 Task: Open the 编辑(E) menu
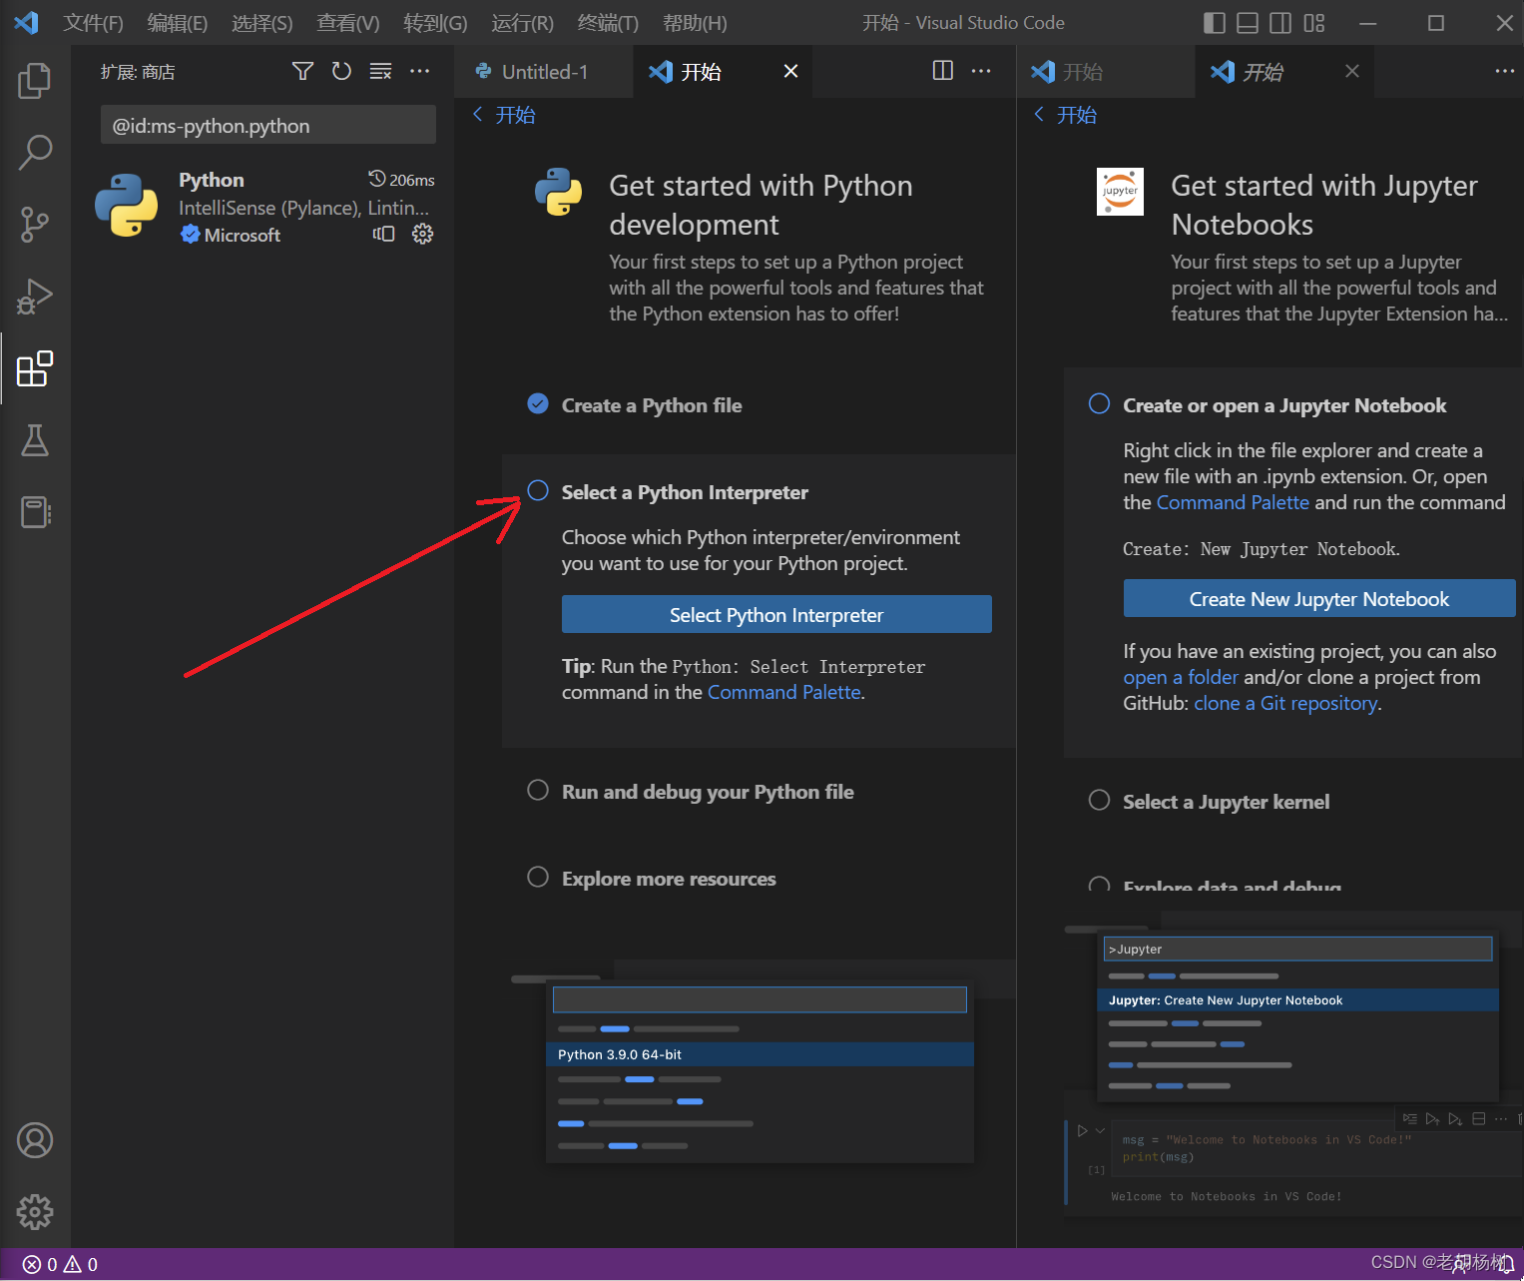(x=178, y=23)
